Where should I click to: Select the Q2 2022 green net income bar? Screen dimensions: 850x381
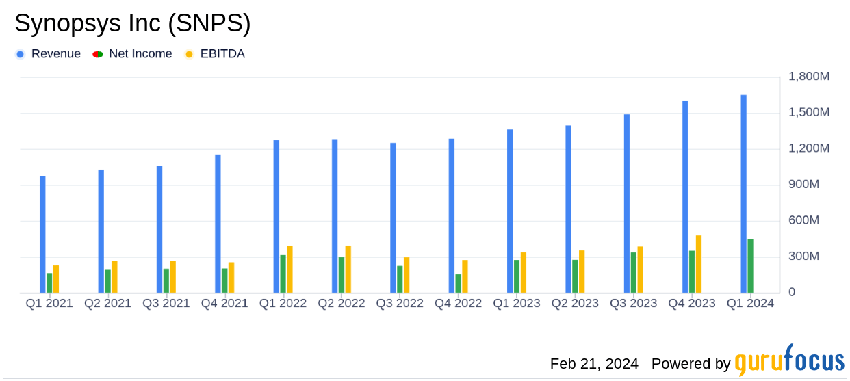click(341, 275)
